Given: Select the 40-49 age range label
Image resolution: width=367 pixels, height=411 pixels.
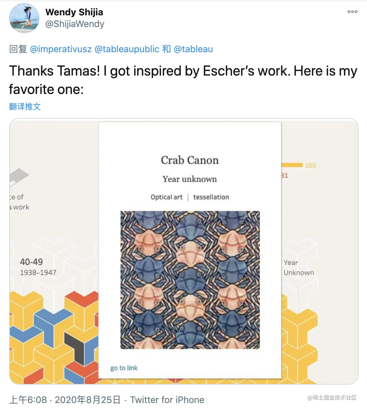Looking at the screenshot, I should pyautogui.click(x=31, y=262).
